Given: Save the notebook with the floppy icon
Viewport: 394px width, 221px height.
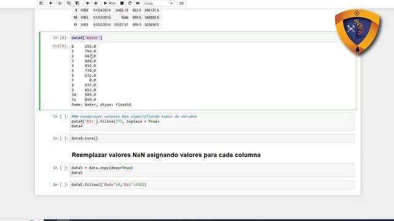Looking at the screenshot, I should click(x=41, y=3).
